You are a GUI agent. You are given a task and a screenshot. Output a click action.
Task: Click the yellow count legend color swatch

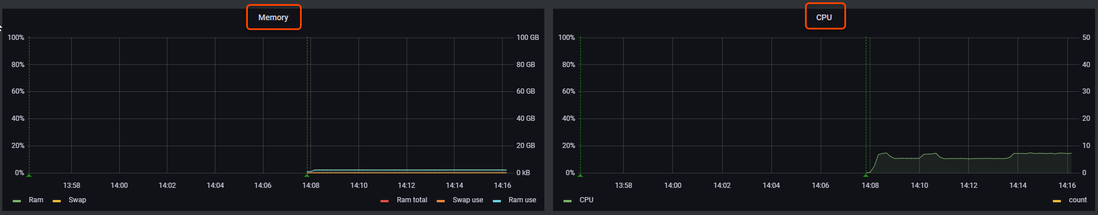coord(1057,201)
